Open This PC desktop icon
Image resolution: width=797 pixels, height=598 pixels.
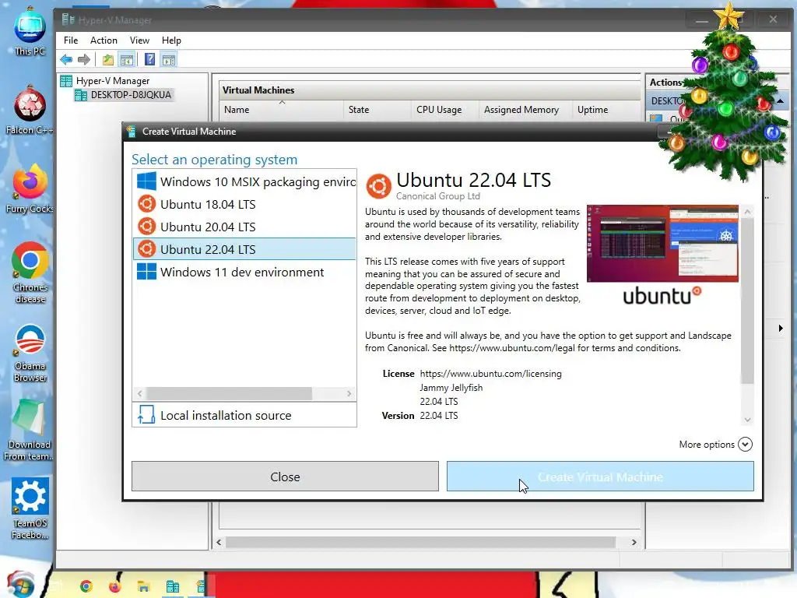tap(30, 31)
